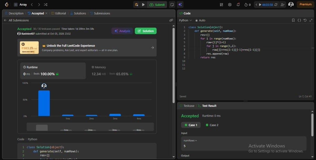The width and height of the screenshot is (316, 160).
Task: Go to previous problem arrow
Action: click(32, 4)
